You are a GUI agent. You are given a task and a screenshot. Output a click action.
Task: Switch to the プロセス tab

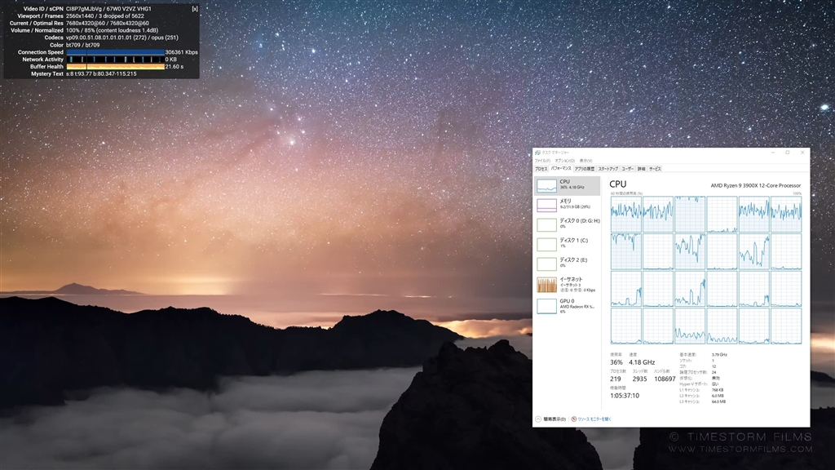pyautogui.click(x=541, y=169)
